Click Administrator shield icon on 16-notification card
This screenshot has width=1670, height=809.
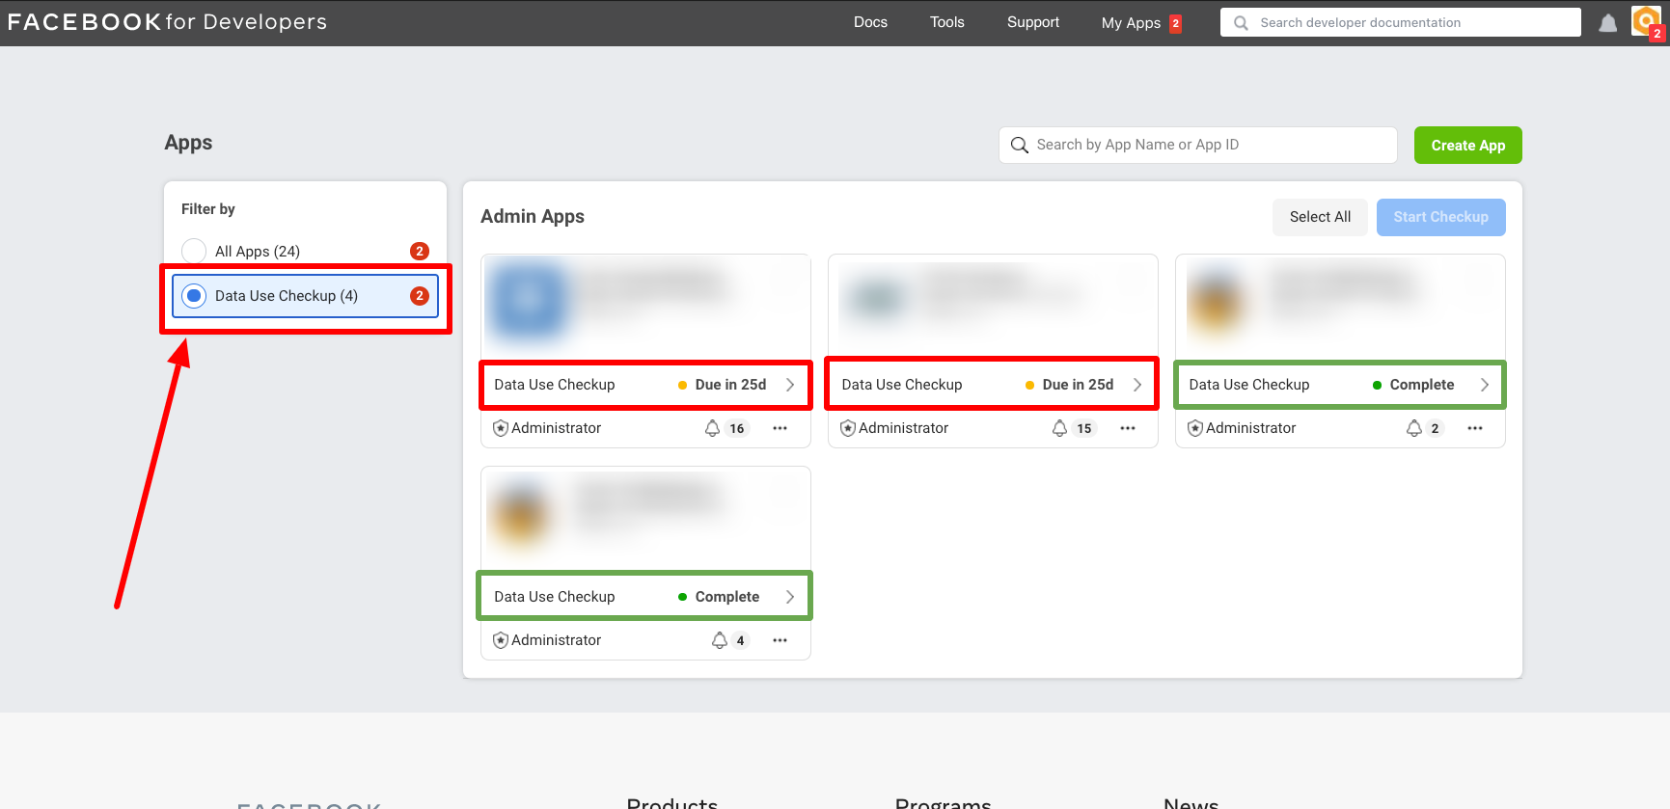click(x=501, y=428)
